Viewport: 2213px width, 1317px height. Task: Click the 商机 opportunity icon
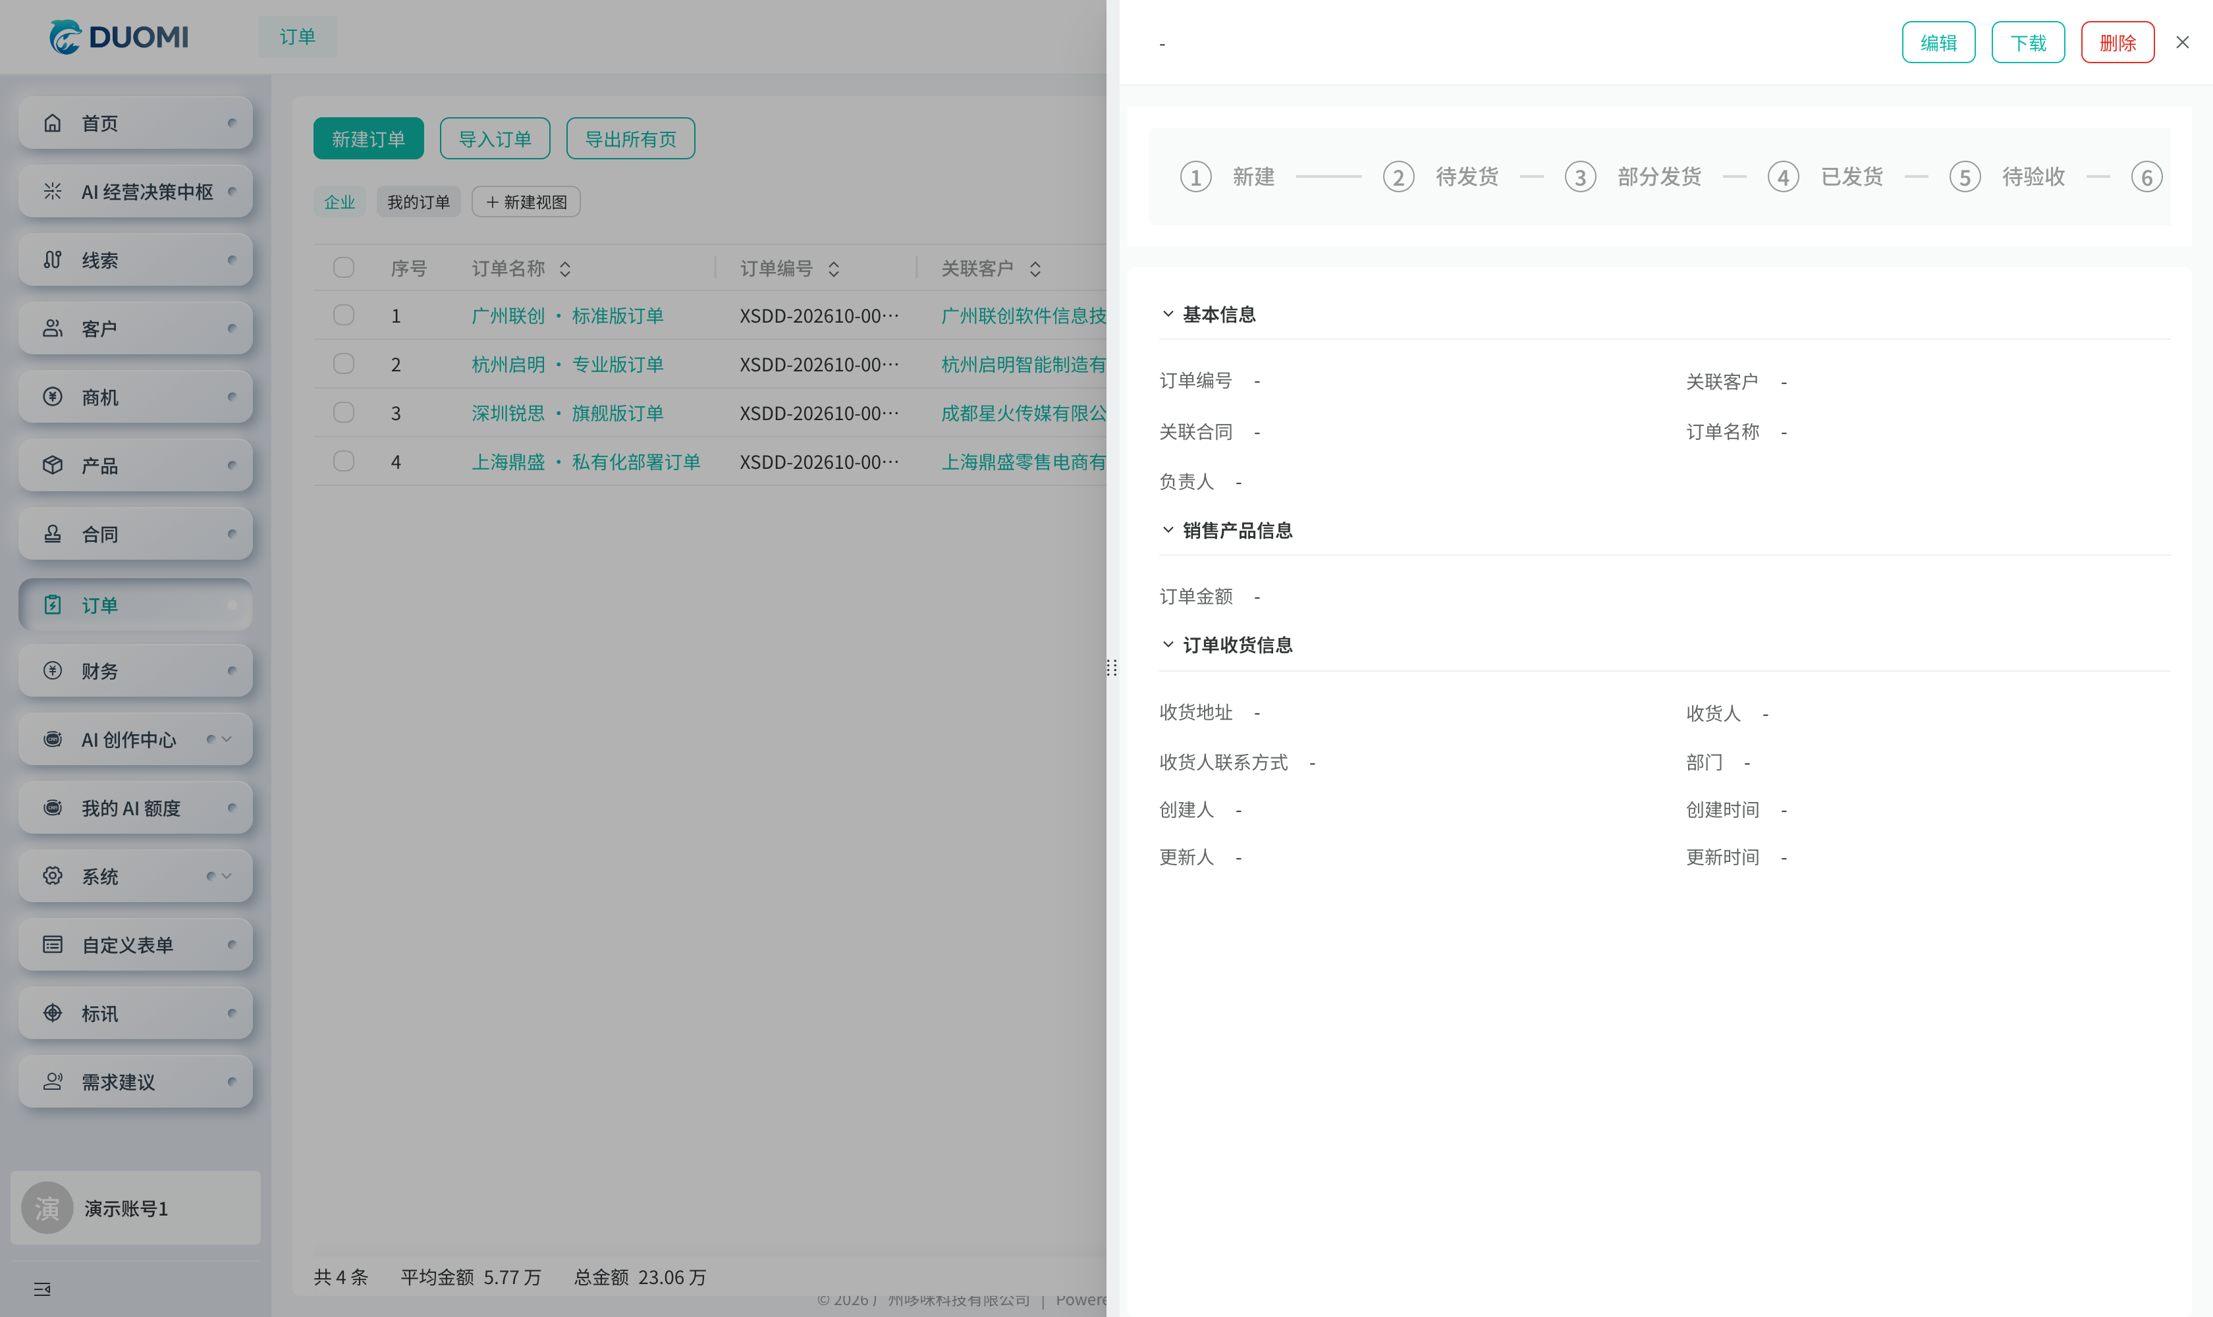[53, 396]
